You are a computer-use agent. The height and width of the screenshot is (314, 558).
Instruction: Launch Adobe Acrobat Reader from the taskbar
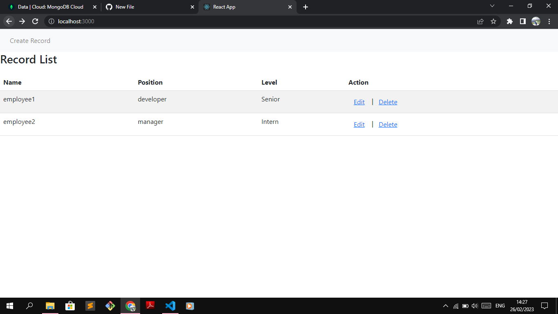(x=150, y=305)
